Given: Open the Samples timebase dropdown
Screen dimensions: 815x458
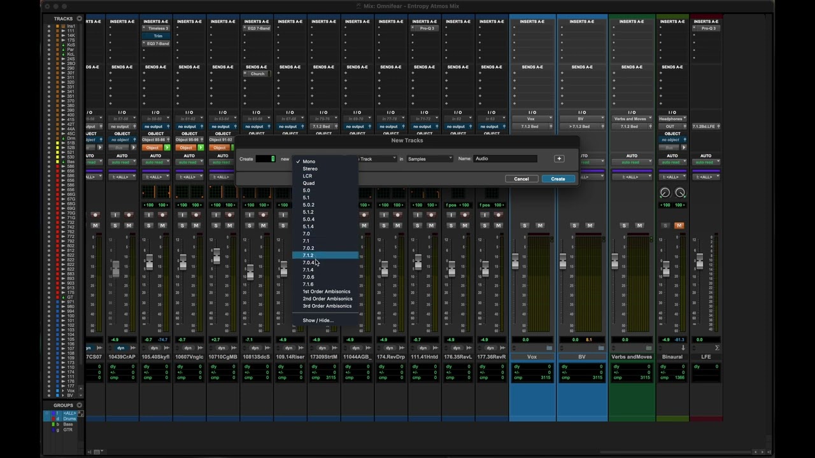Looking at the screenshot, I should point(430,158).
